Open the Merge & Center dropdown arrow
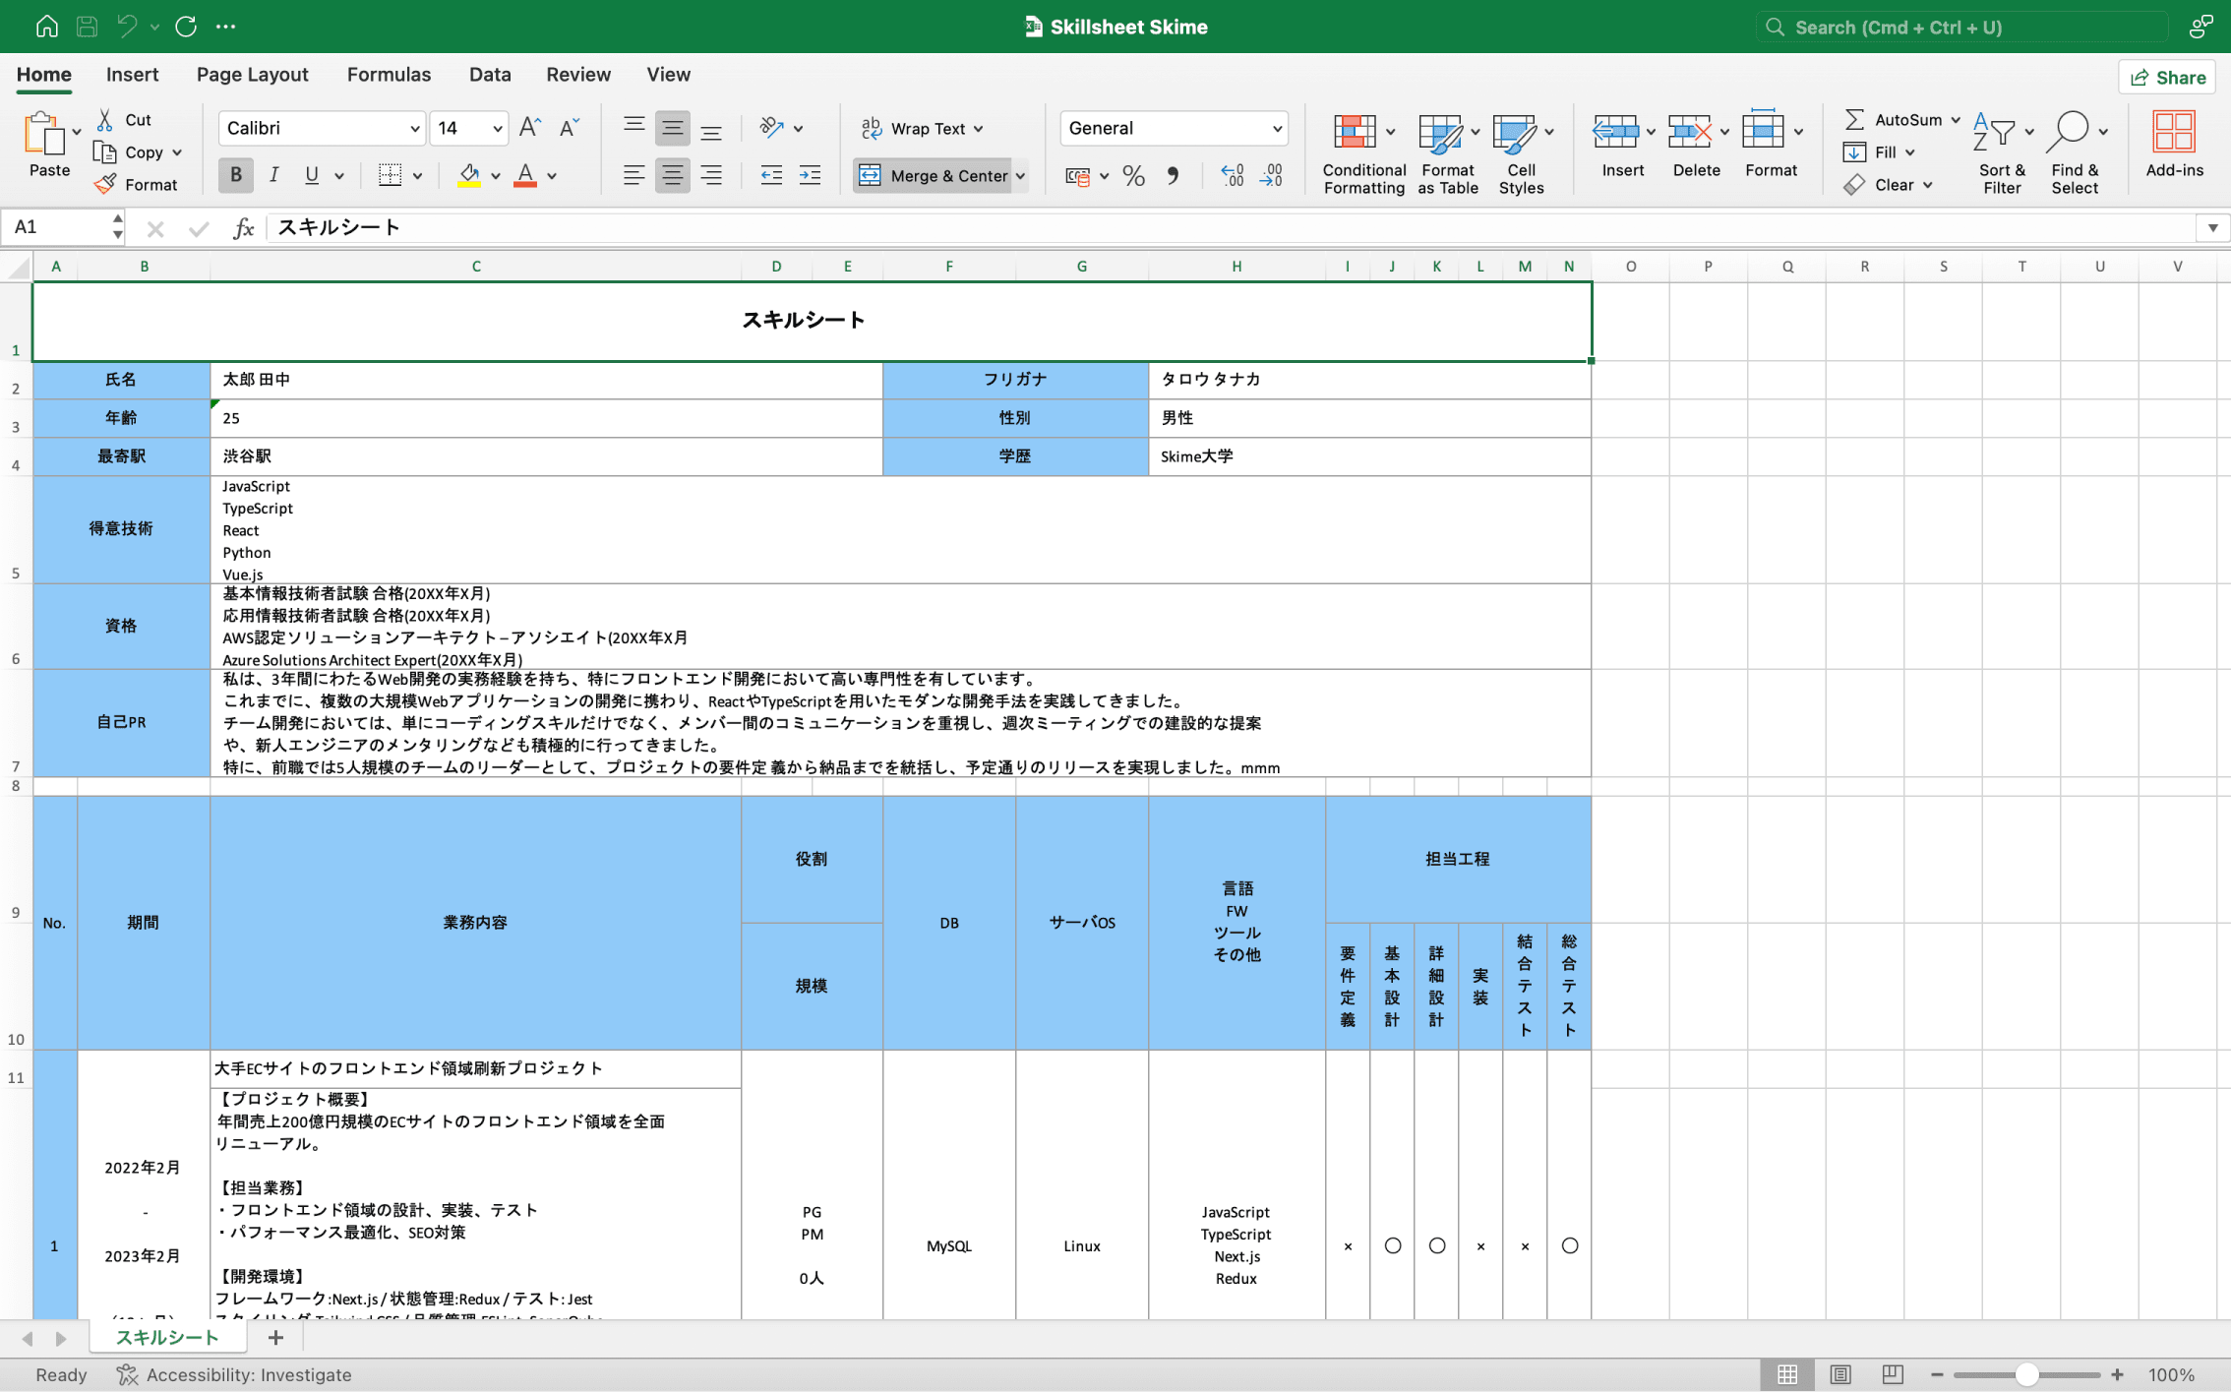This screenshot has width=2231, height=1392. (x=1021, y=176)
